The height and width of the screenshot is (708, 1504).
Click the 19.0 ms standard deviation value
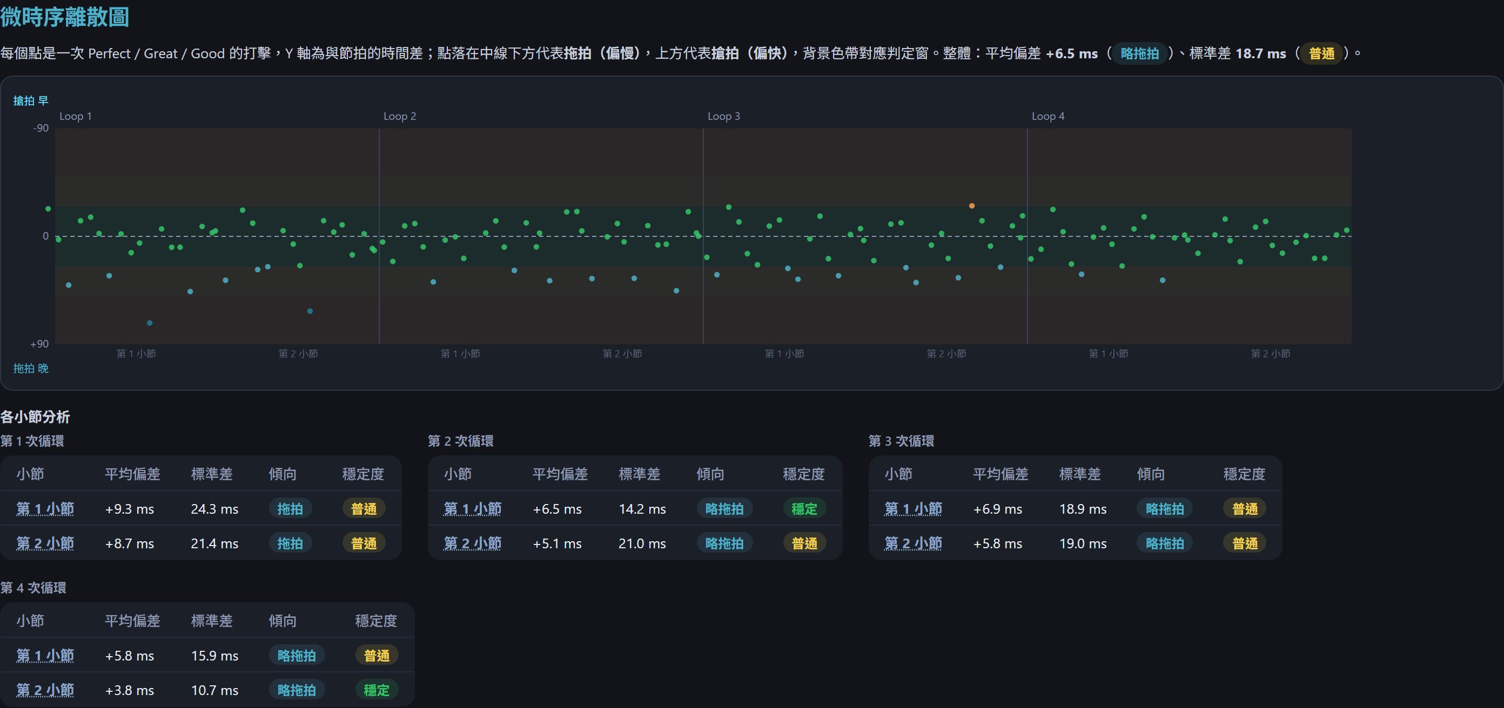1083,543
